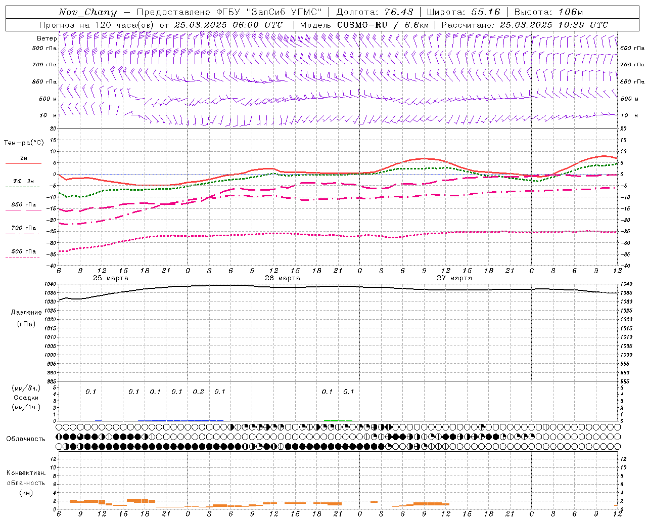The image size is (647, 518).
Task: Click the forecast start 25.03.2025 06:00 UTC
Action: coord(228,25)
